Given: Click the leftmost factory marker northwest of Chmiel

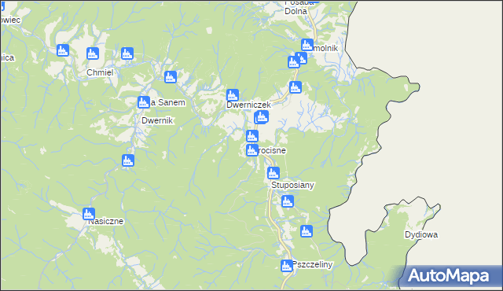Looking at the screenshot, I should 63,50.
